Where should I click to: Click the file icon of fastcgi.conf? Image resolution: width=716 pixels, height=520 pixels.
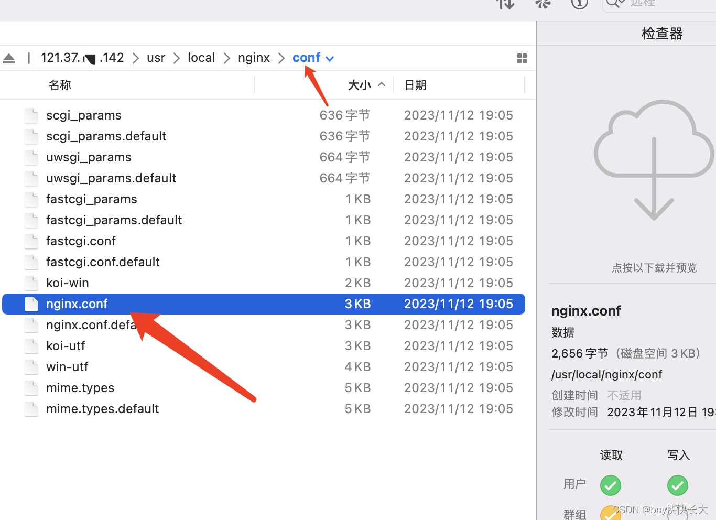pyautogui.click(x=31, y=241)
